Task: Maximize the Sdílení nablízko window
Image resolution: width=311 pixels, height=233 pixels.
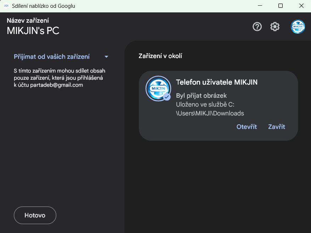Action: [x=281, y=6]
